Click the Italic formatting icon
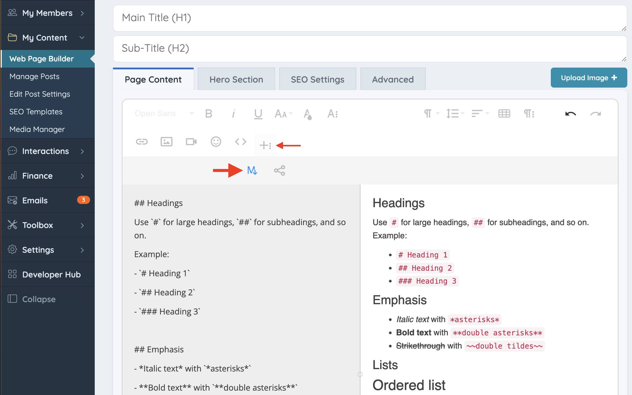The height and width of the screenshot is (395, 632). (x=233, y=114)
